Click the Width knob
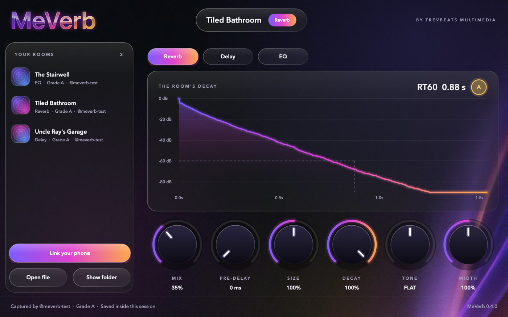Viewport: 508px width, 317px height. (468, 244)
